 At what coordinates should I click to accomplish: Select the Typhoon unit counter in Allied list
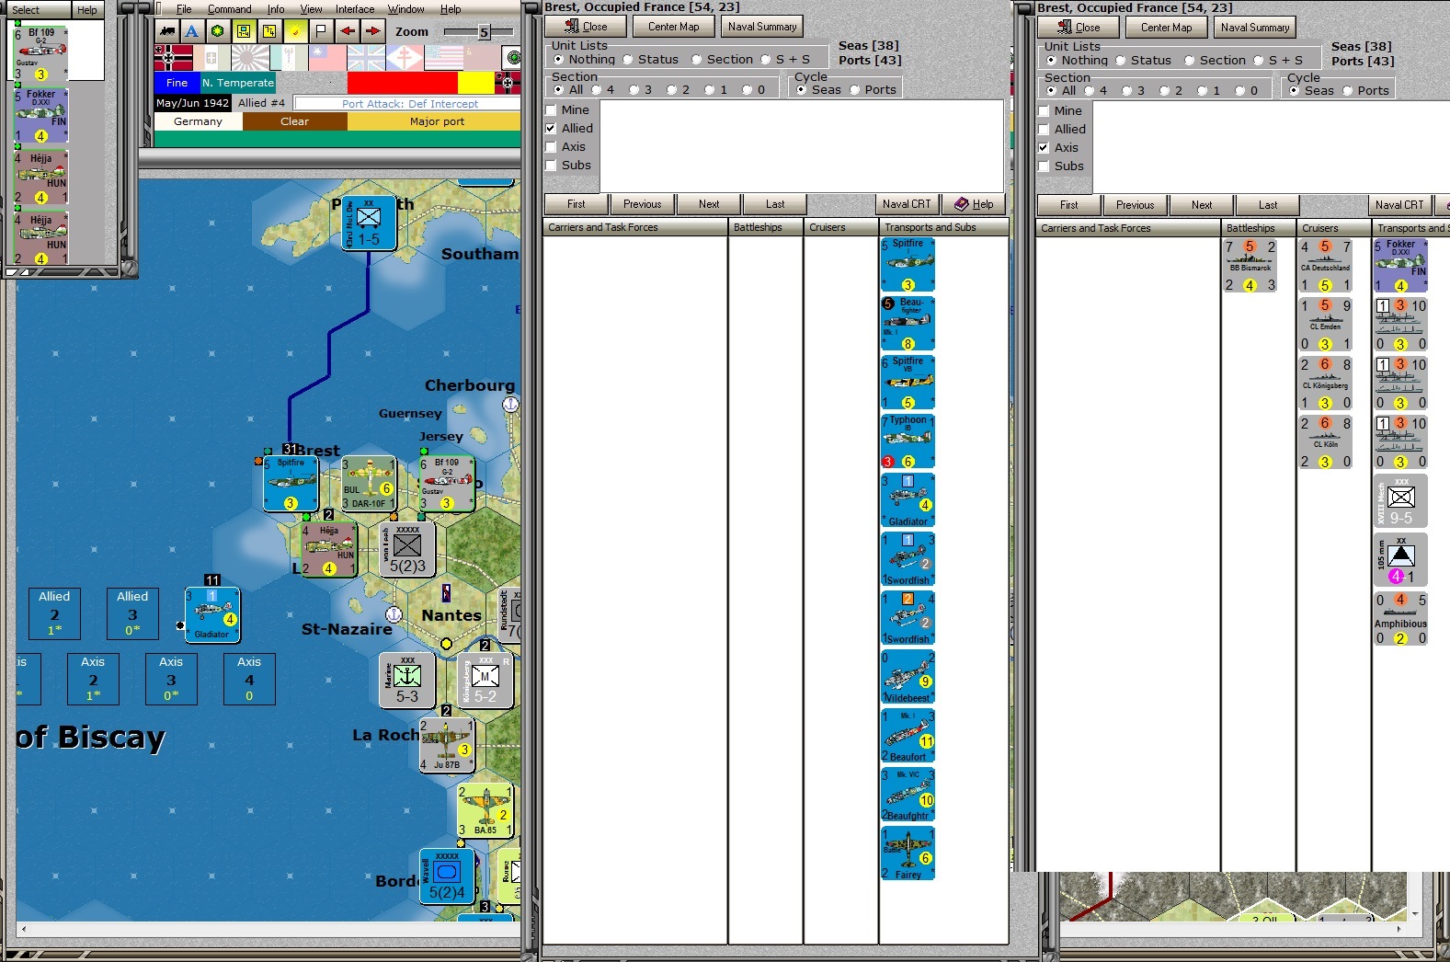click(x=908, y=441)
